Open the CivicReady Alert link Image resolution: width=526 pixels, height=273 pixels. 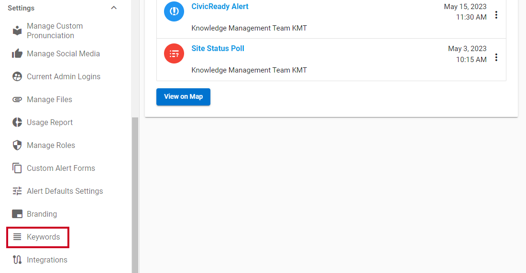pos(220,6)
